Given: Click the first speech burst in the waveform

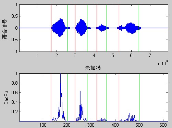Looking at the screenshot, I should click(59, 28).
